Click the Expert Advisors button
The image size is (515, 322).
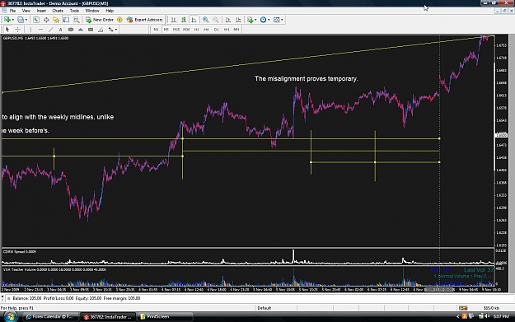[x=145, y=20]
